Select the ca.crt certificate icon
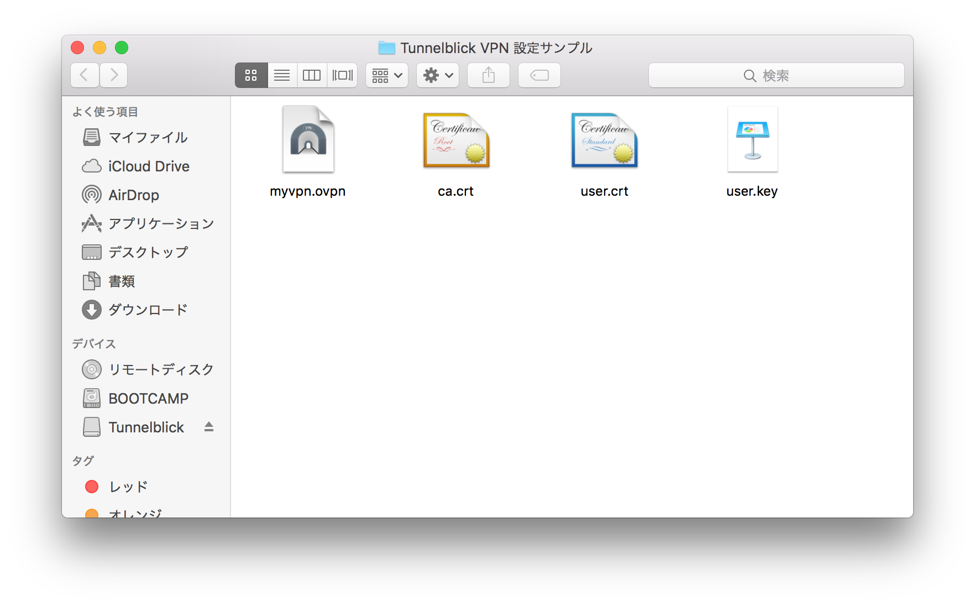Image resolution: width=975 pixels, height=606 pixels. coord(456,140)
